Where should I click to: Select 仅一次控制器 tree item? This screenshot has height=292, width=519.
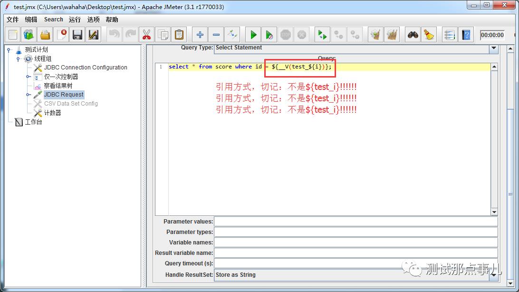[61, 77]
